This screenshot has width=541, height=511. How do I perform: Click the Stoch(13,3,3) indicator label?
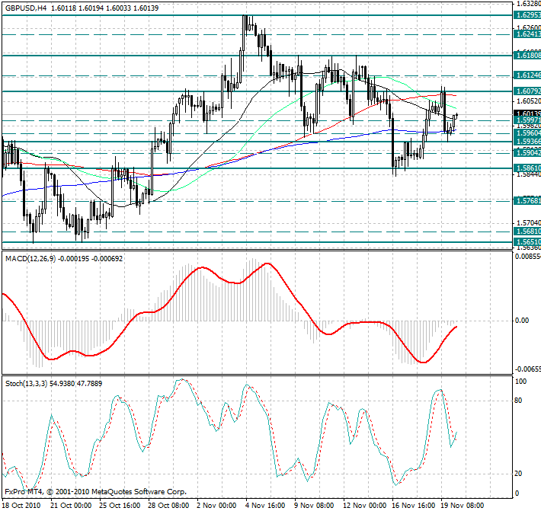coord(26,383)
